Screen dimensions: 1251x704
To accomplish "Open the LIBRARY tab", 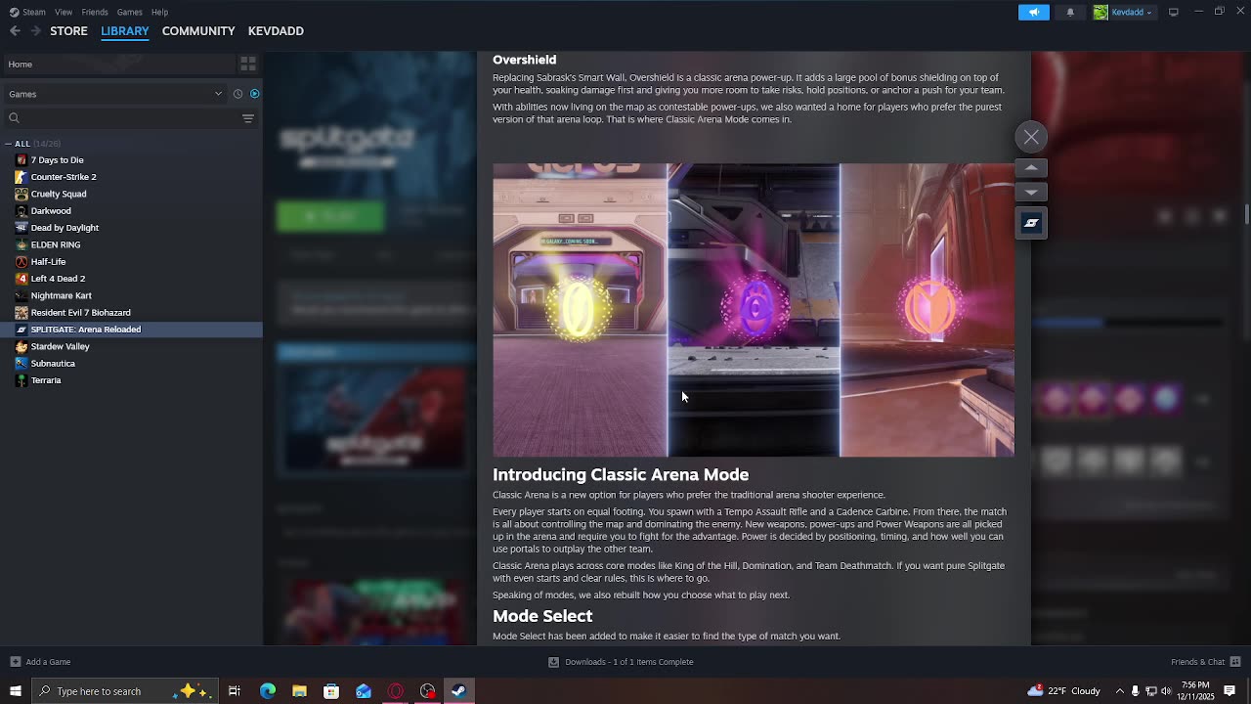I will [x=125, y=31].
